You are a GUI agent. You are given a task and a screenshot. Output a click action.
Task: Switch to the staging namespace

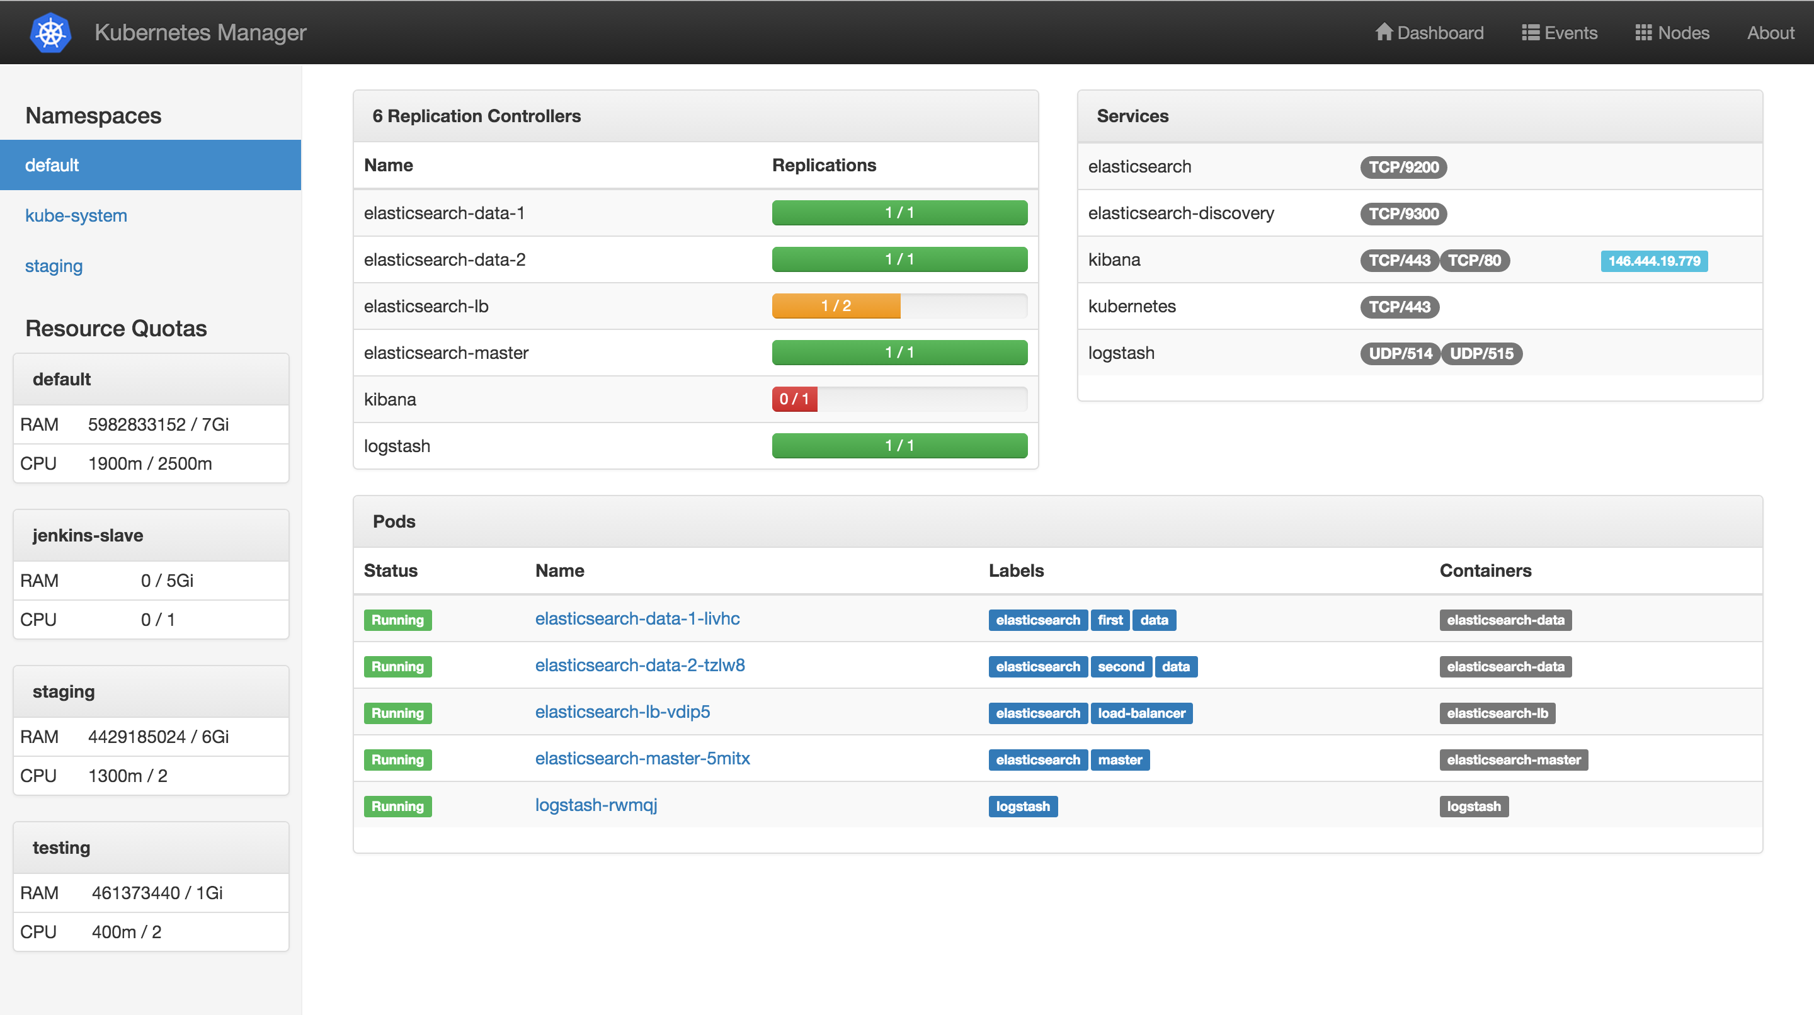click(54, 266)
